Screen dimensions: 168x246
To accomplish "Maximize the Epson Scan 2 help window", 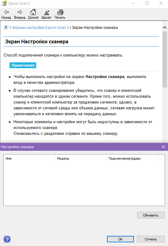I will 147,3.
